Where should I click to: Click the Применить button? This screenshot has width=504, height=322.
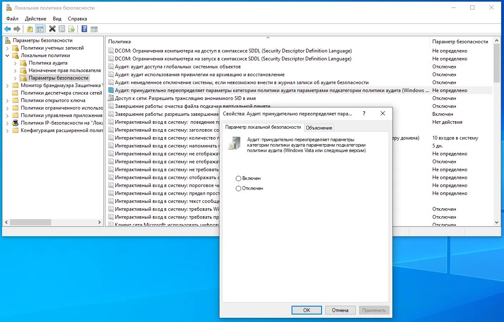coord(374,310)
